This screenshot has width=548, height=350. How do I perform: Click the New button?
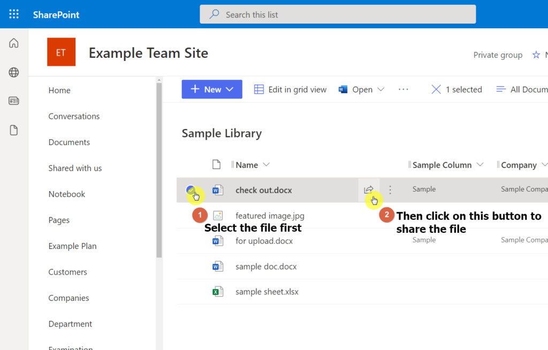(212, 89)
